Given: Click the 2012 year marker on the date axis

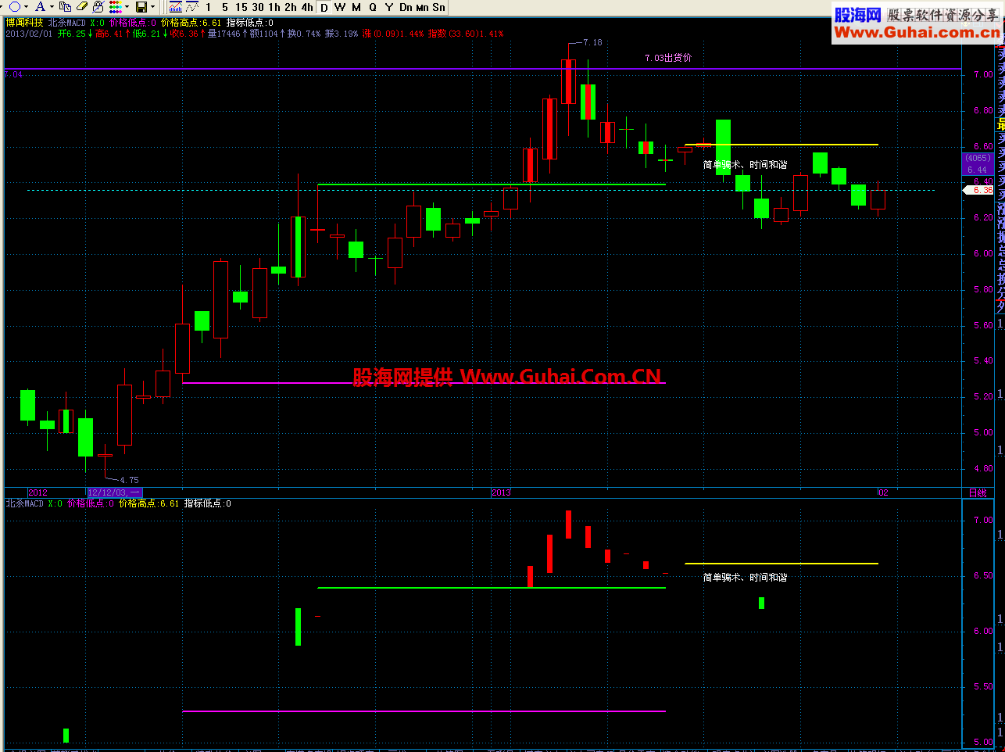Looking at the screenshot, I should (x=38, y=492).
